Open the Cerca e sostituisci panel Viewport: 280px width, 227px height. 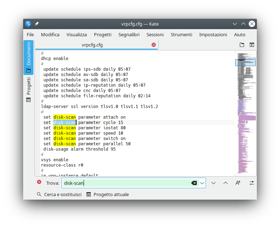(59, 194)
